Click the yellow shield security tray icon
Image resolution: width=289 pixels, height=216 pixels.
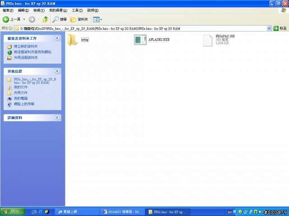tap(240, 212)
